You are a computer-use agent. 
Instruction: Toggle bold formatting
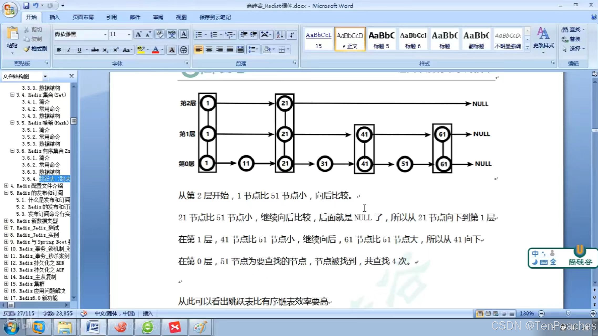(x=59, y=50)
